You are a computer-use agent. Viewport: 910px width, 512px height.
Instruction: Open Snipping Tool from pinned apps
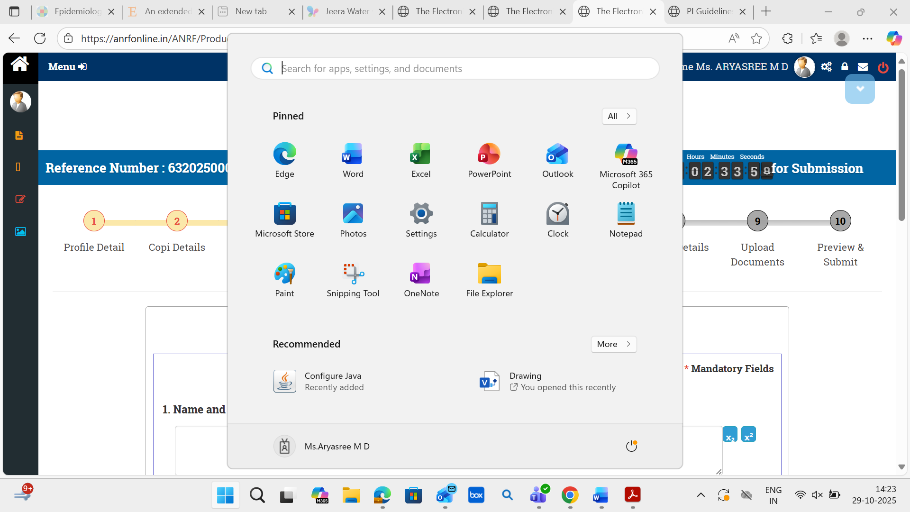coord(353,280)
